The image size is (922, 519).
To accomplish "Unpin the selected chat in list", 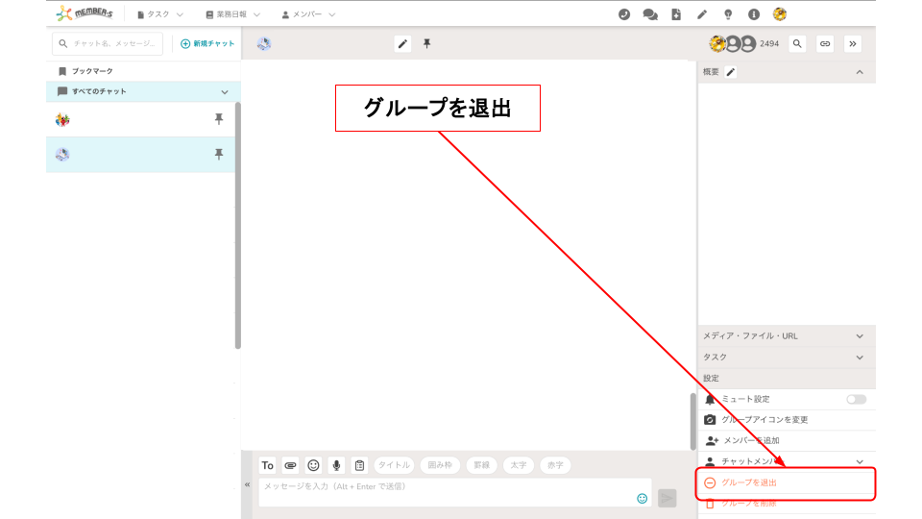I will [x=218, y=154].
